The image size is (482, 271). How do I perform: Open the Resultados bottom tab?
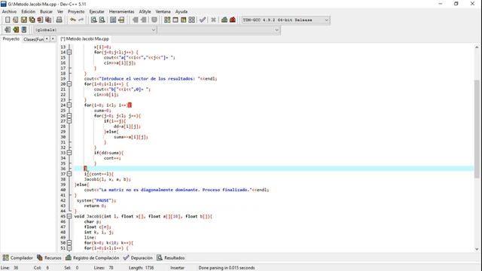tap(171, 257)
